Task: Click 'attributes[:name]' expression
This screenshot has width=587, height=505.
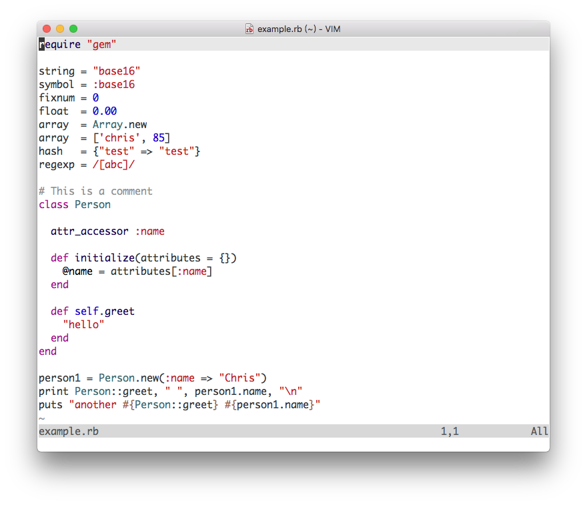Action: pos(161,272)
